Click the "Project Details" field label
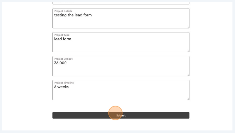This screenshot has width=235, height=133. coord(63,11)
